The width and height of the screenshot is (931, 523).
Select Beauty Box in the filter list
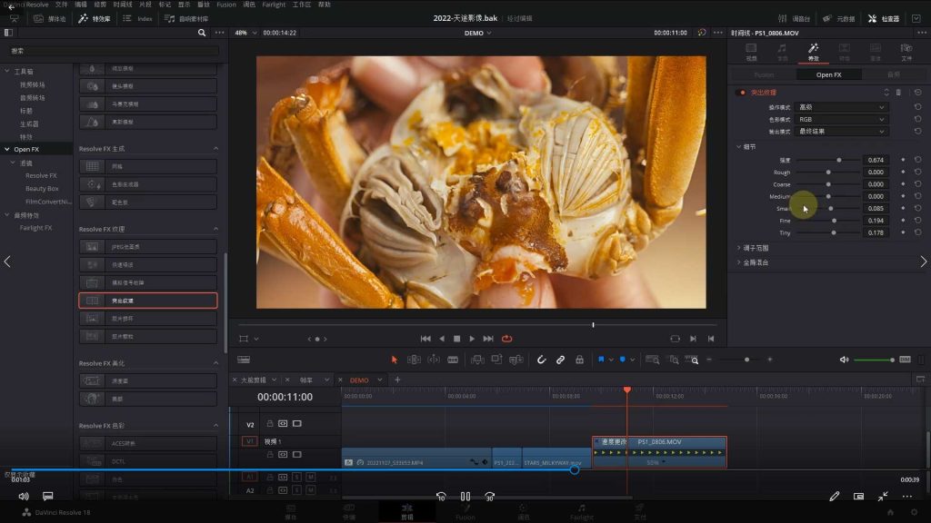pos(42,188)
